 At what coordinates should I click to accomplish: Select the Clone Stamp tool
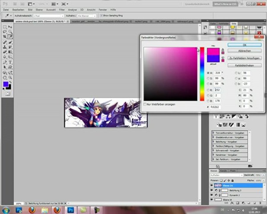click(x=5, y=47)
